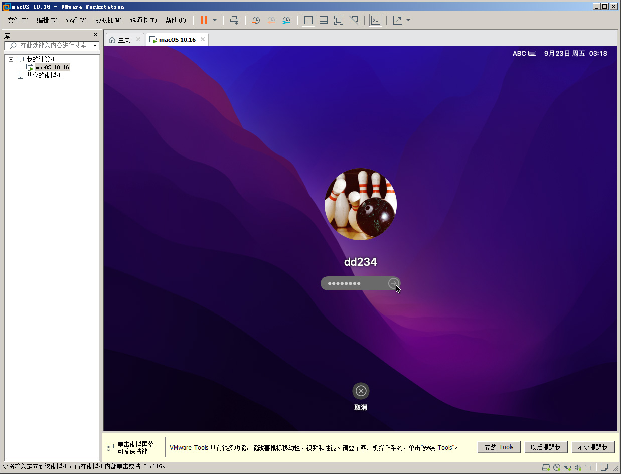Image resolution: width=621 pixels, height=474 pixels.
Task: Click the network adapter status icon
Action: pos(567,467)
